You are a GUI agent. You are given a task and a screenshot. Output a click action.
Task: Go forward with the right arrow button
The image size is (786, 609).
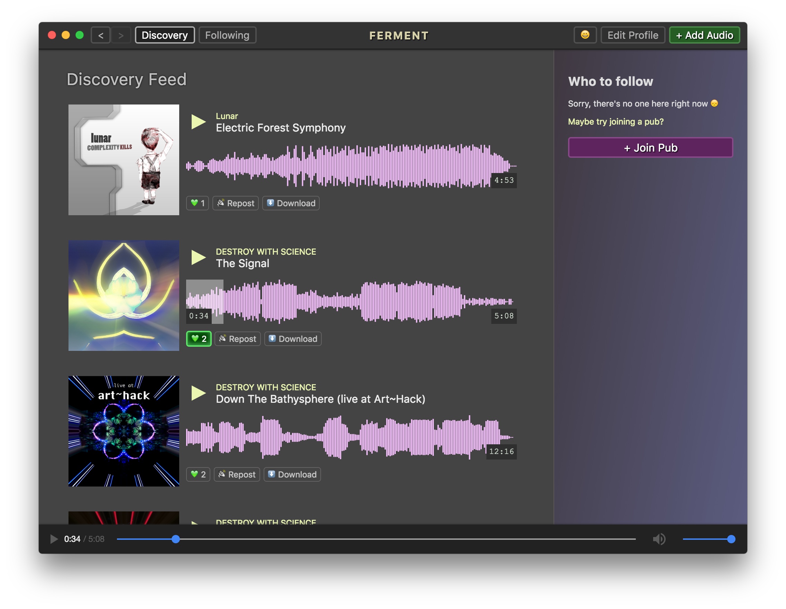pos(121,35)
